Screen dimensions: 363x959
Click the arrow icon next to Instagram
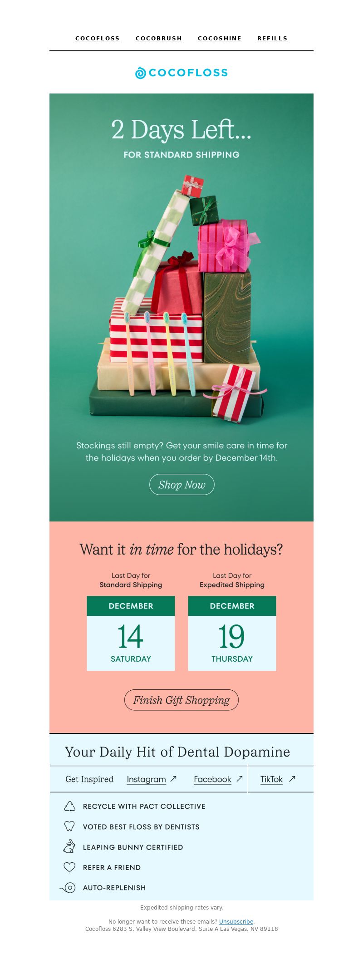pyautogui.click(x=173, y=779)
